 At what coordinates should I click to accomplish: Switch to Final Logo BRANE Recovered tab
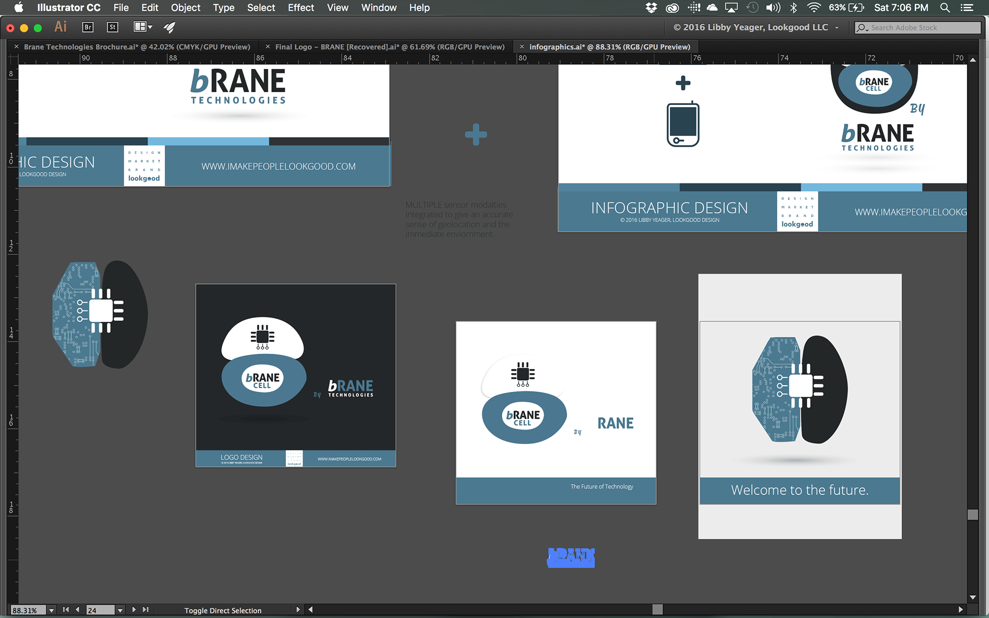[390, 47]
